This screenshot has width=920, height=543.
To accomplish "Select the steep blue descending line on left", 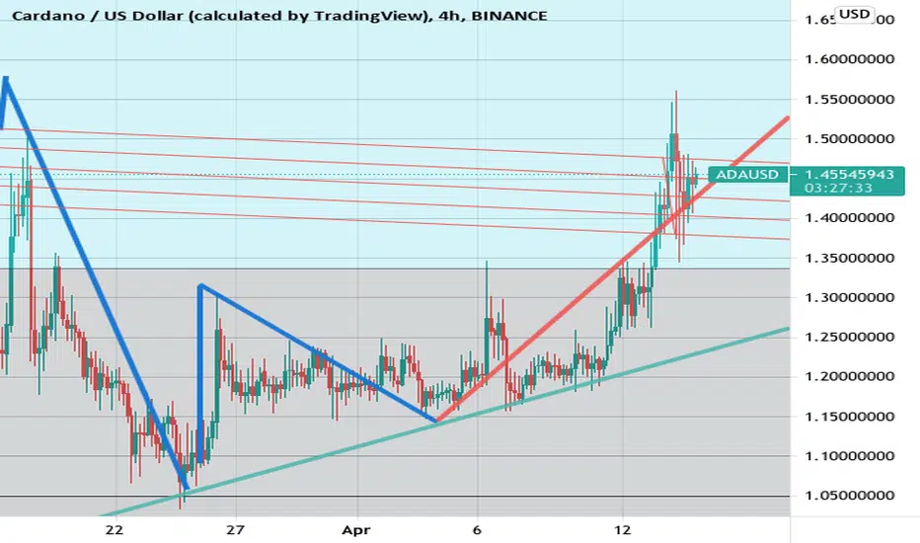I will click(x=96, y=281).
